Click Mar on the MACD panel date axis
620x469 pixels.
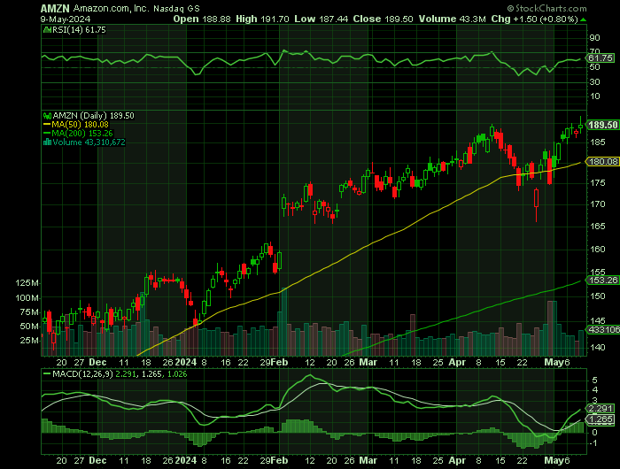(x=368, y=461)
